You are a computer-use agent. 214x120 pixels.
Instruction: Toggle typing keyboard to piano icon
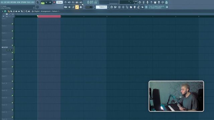pyautogui.click(x=66, y=7)
